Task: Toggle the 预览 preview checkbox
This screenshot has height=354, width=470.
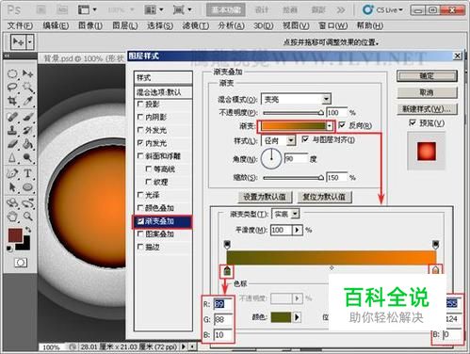Action: click(413, 122)
